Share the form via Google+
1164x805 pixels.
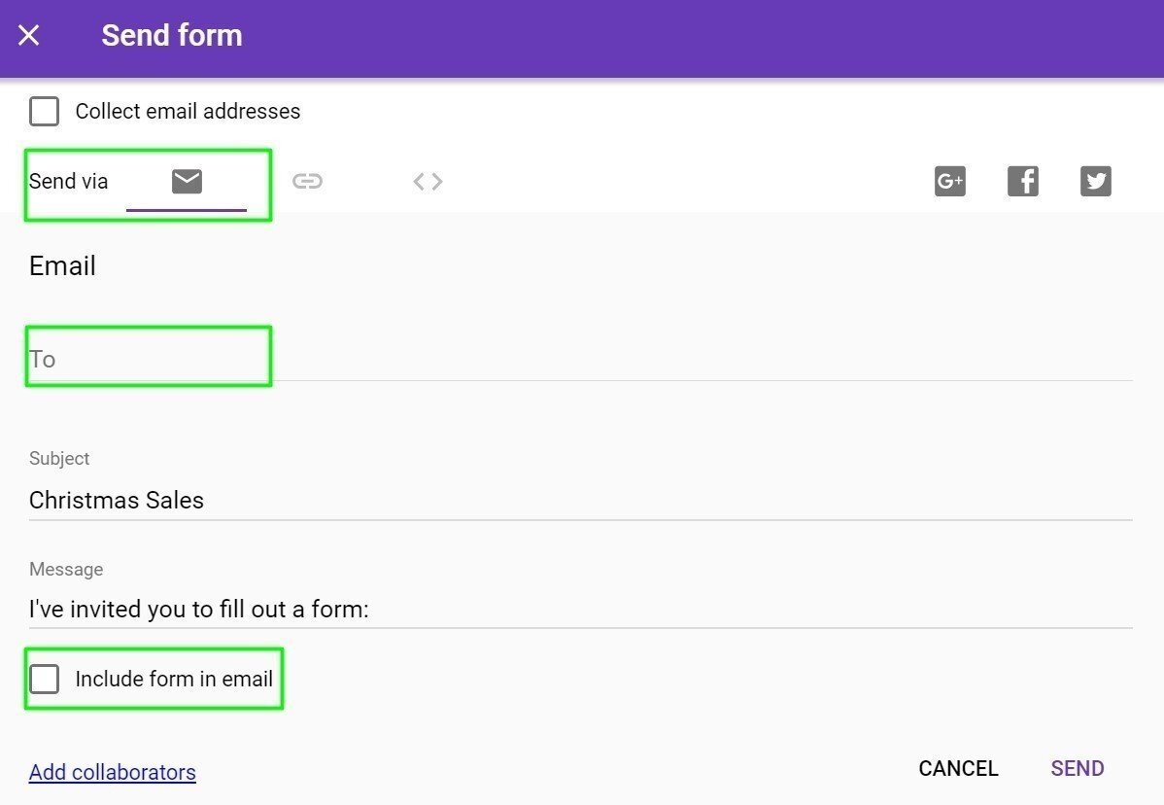click(x=949, y=181)
